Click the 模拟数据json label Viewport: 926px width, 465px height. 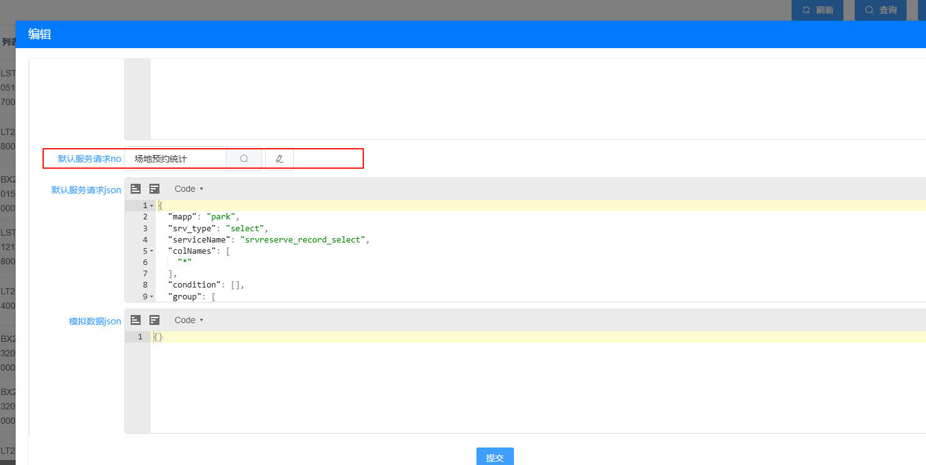[x=94, y=321]
